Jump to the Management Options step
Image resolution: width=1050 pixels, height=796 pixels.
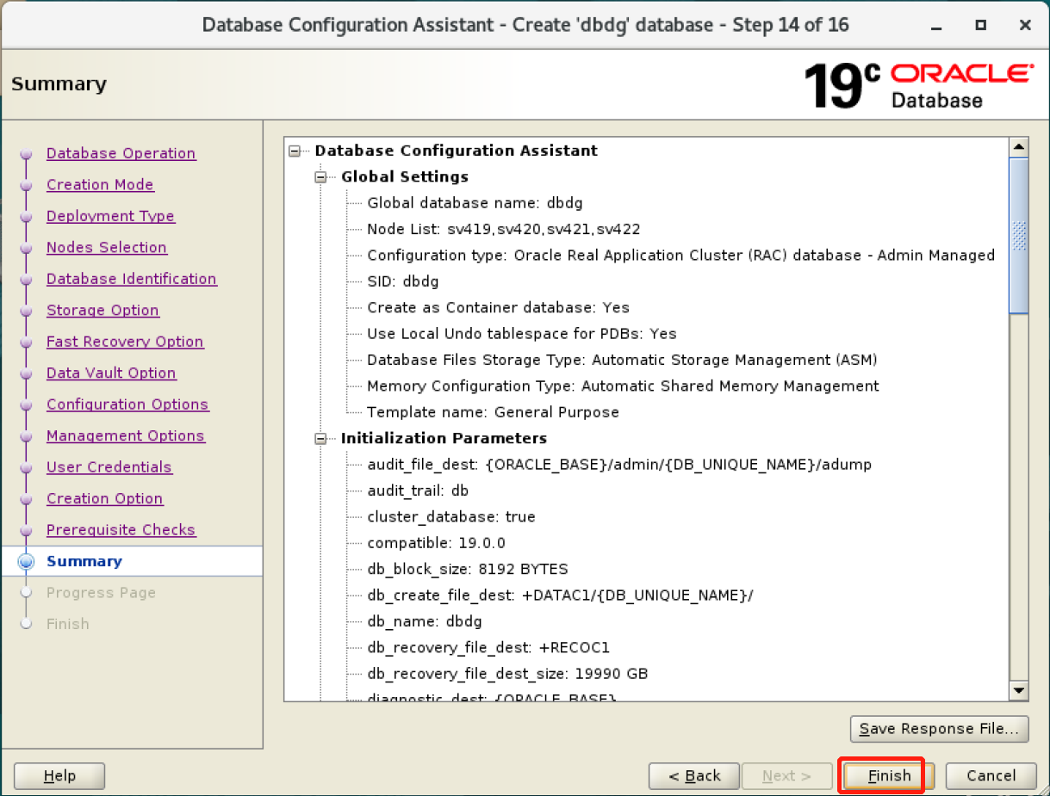tap(126, 436)
